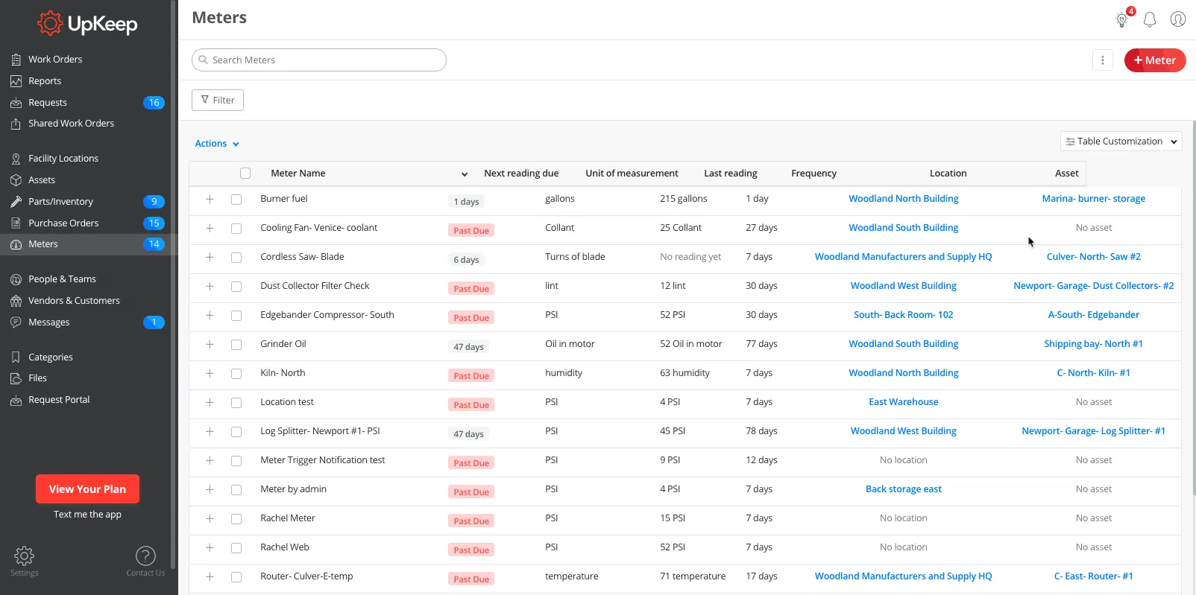Image resolution: width=1196 pixels, height=595 pixels.
Task: Click the plus icon beside Burner fuel
Action: pos(210,200)
